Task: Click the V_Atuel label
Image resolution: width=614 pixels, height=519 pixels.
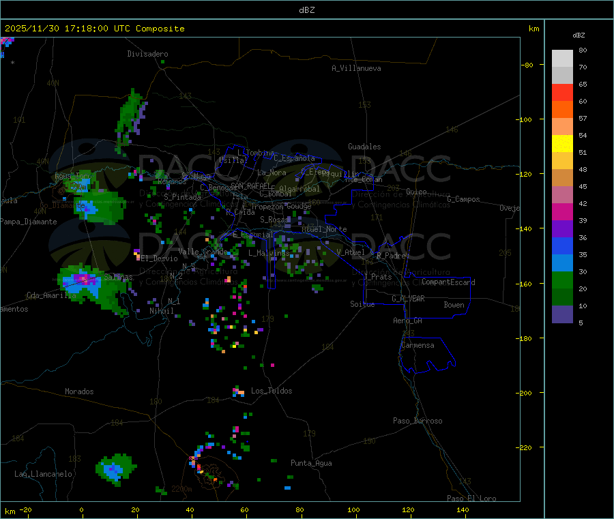Action: [x=351, y=252]
